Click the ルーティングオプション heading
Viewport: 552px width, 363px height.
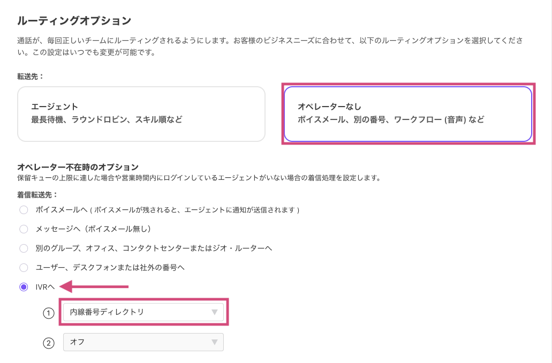(74, 21)
